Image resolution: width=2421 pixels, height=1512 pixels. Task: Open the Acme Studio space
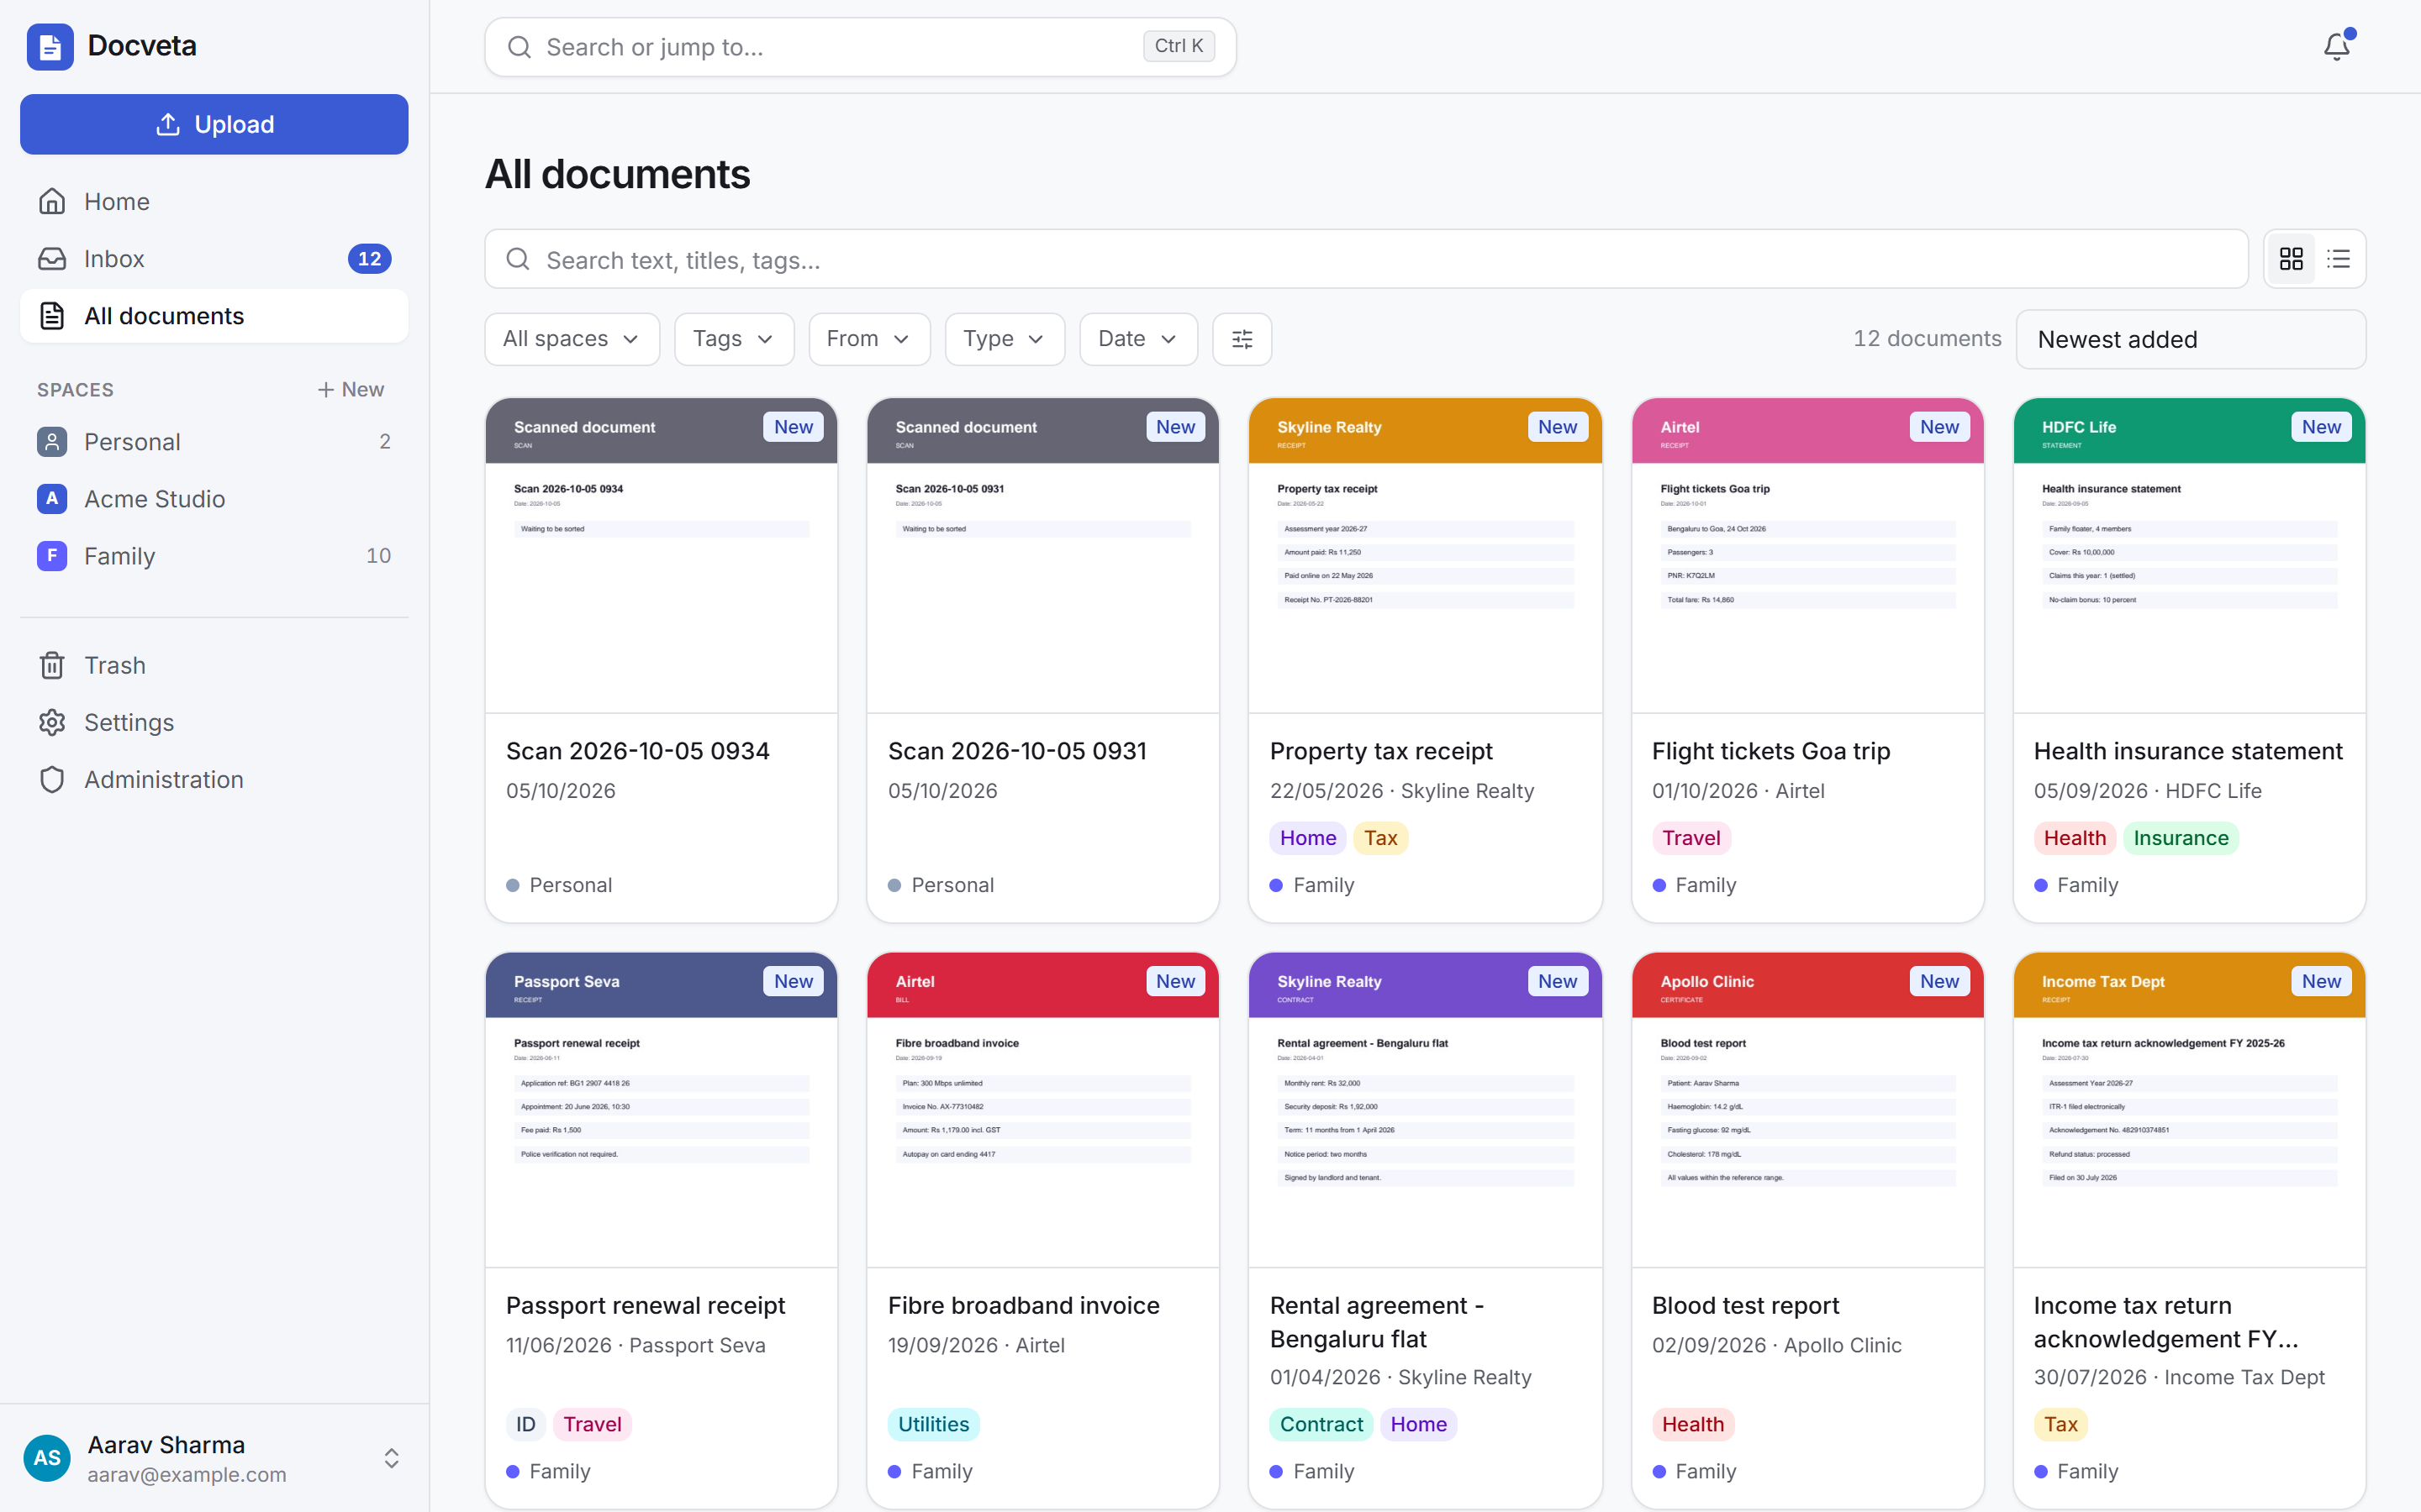point(214,499)
